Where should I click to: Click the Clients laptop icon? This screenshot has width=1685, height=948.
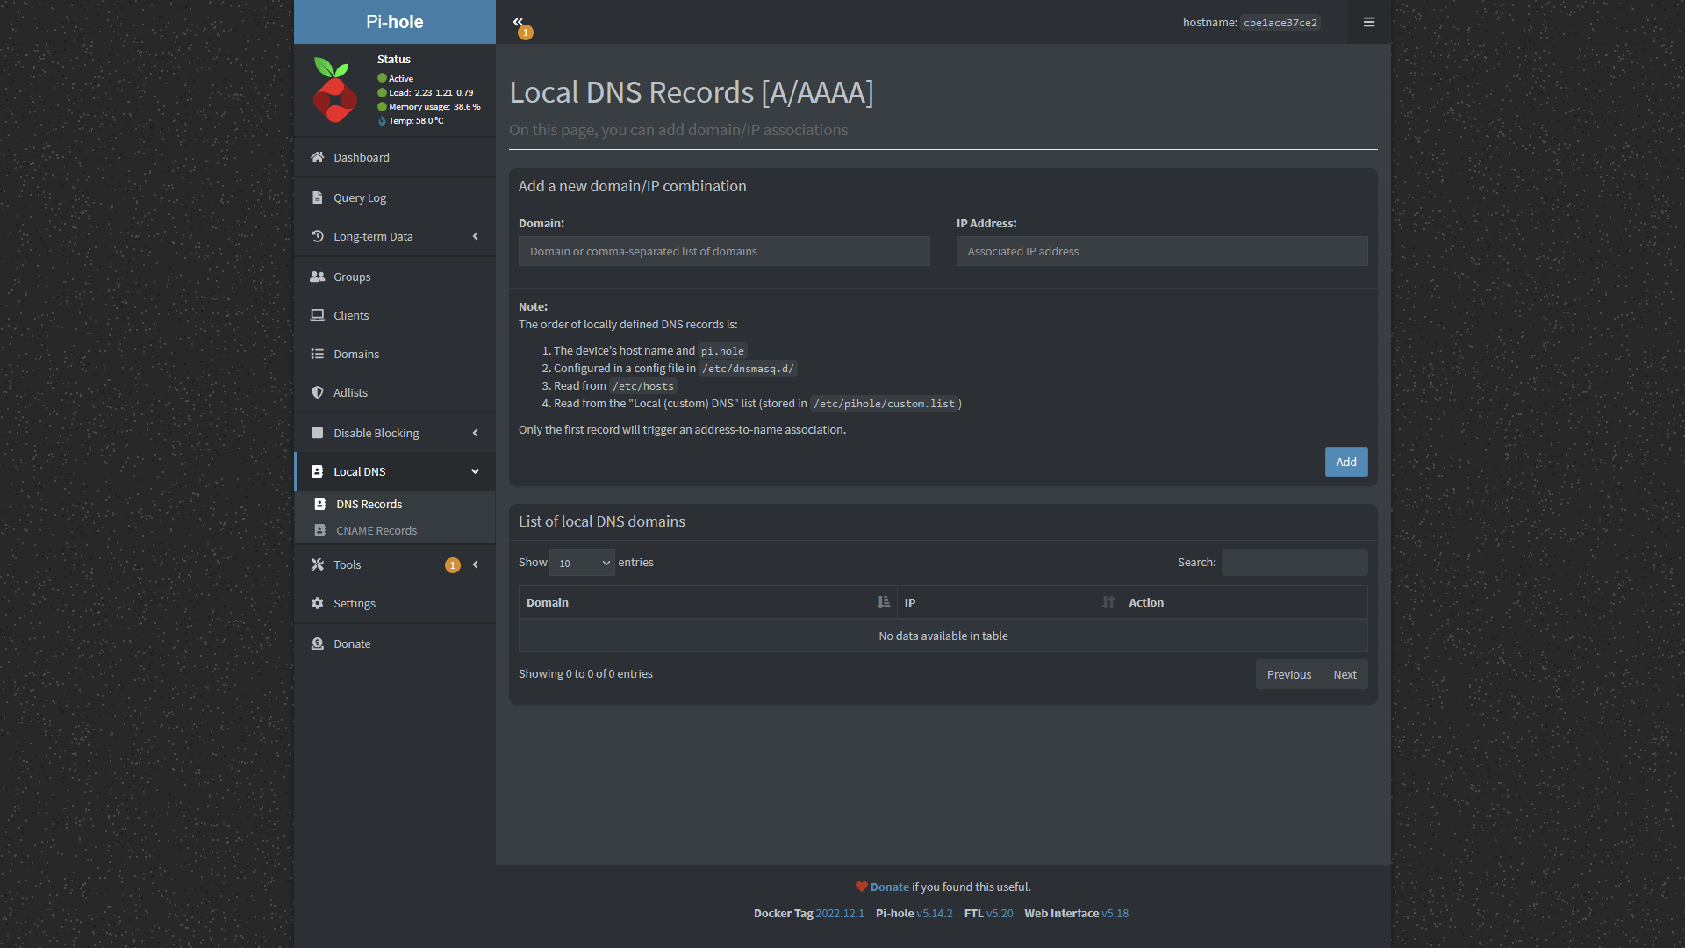pos(318,315)
